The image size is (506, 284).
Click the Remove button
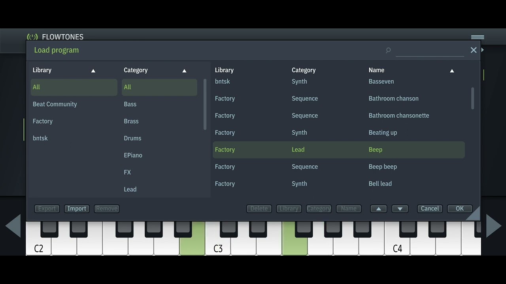point(107,209)
